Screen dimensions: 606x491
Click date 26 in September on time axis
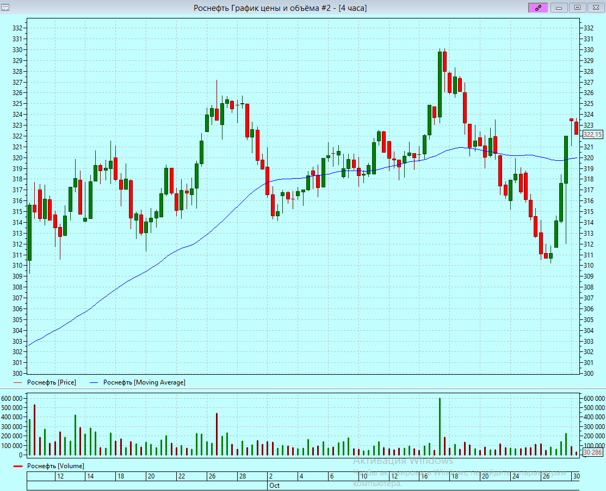pos(212,476)
